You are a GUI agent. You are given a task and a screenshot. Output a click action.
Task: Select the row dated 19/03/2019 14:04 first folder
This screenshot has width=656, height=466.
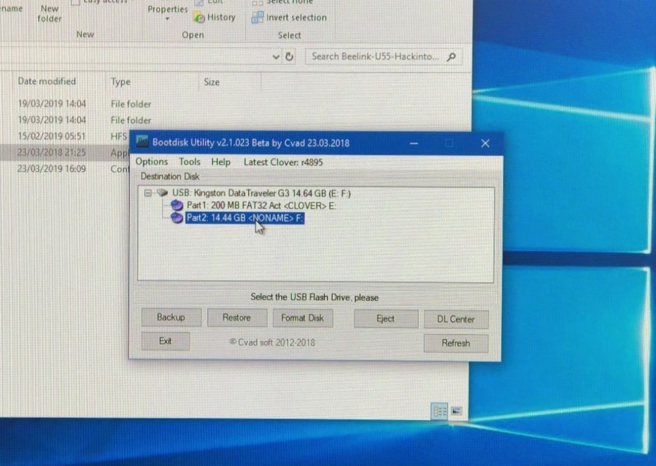[x=85, y=104]
